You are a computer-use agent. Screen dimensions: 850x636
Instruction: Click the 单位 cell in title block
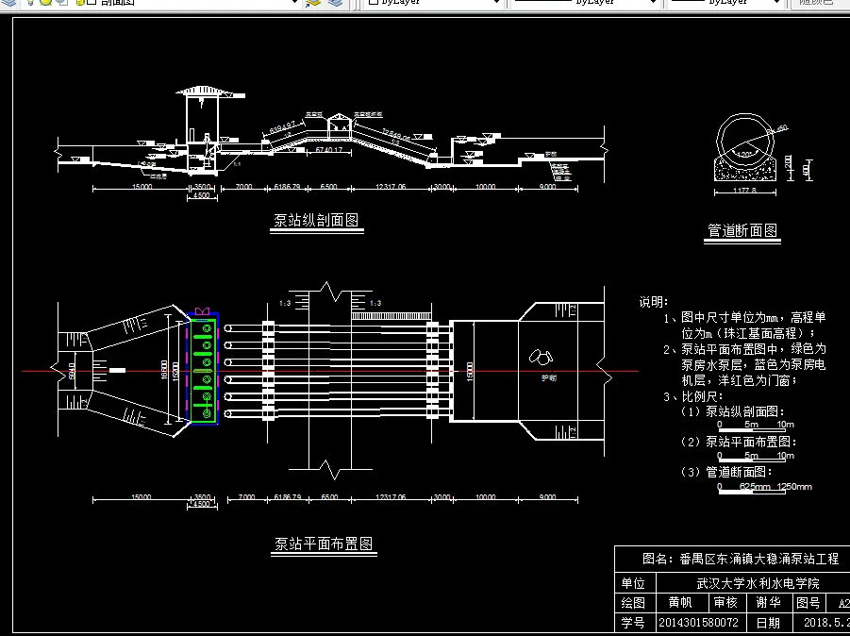(633, 583)
